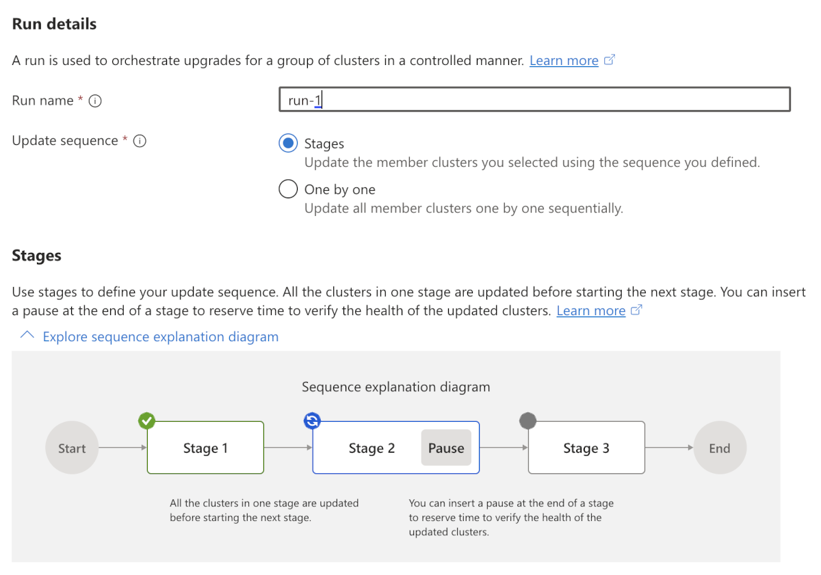Click the green checkmark icon on Stage 1

click(146, 421)
